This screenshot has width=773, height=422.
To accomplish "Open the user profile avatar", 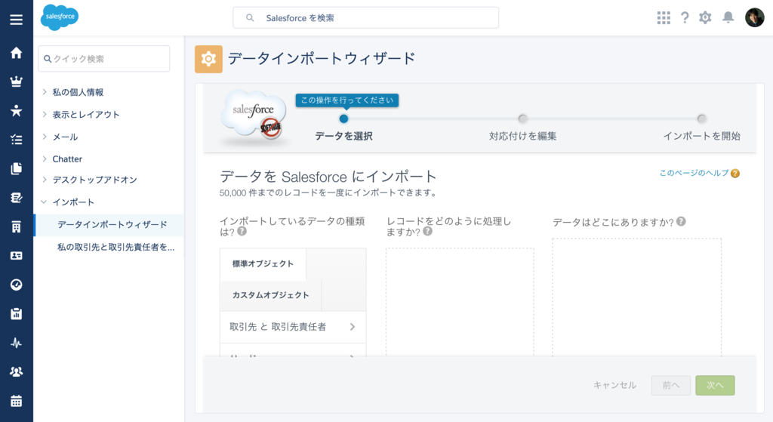I will tap(754, 18).
